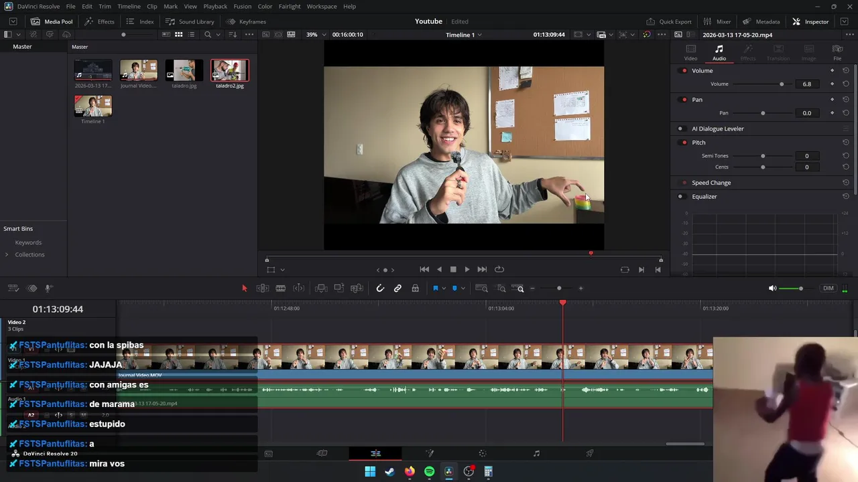This screenshot has height=482, width=858.
Task: Toggle the Position Lock padlock icon
Action: [415, 289]
